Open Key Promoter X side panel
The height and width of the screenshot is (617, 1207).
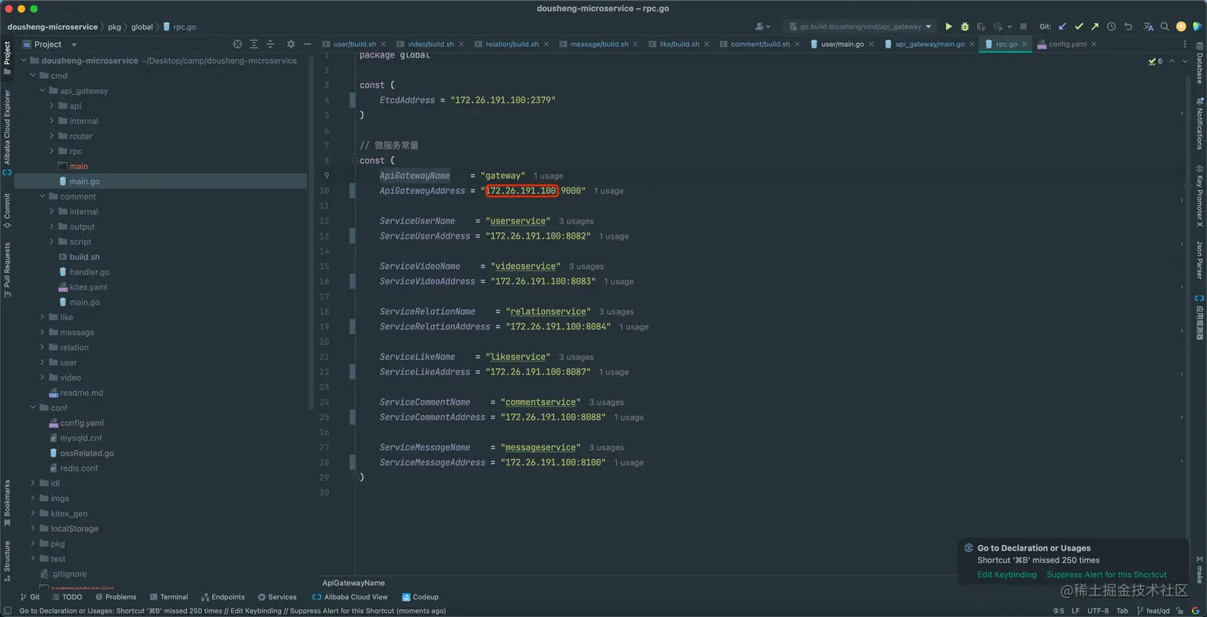click(x=1199, y=197)
